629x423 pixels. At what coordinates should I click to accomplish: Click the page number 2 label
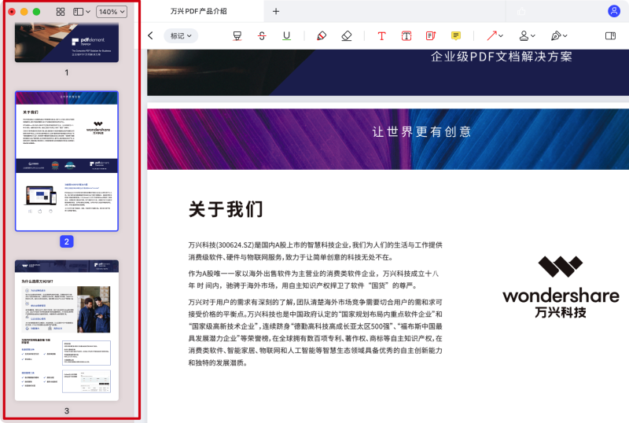[x=67, y=241]
